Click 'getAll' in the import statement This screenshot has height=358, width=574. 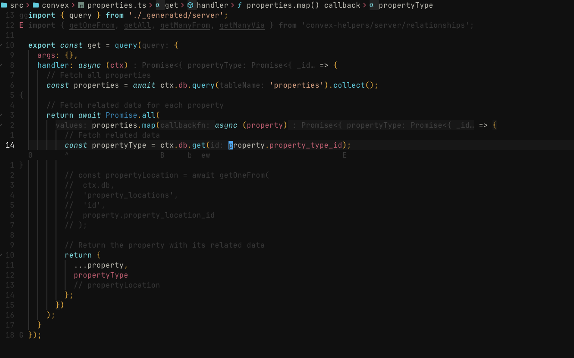tap(137, 25)
